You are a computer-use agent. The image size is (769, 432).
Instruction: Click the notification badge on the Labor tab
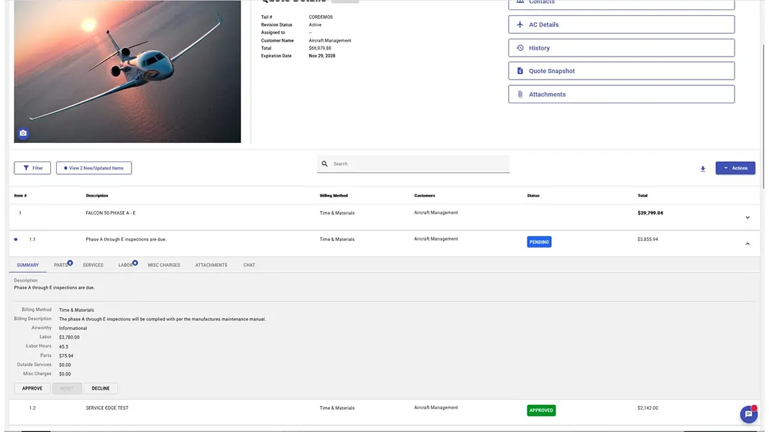click(135, 263)
